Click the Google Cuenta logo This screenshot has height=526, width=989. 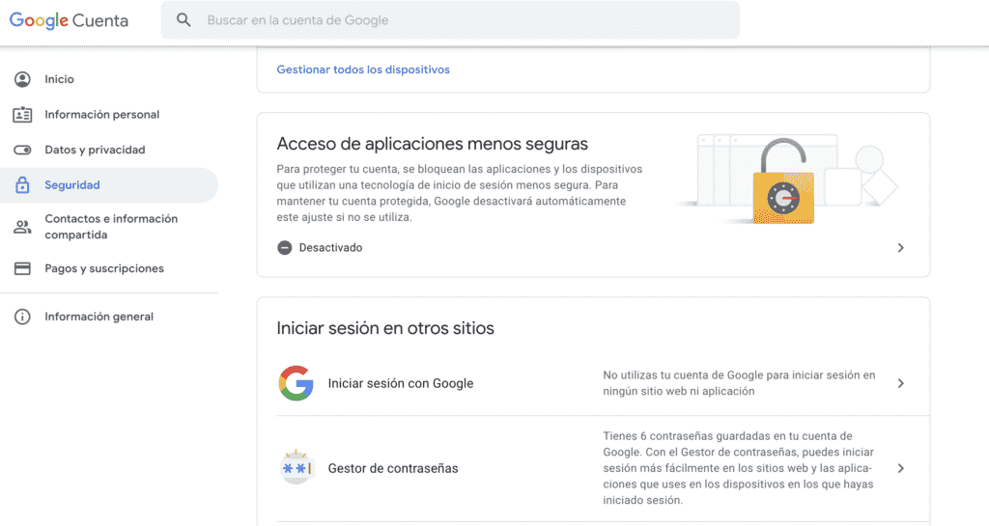coord(69,20)
